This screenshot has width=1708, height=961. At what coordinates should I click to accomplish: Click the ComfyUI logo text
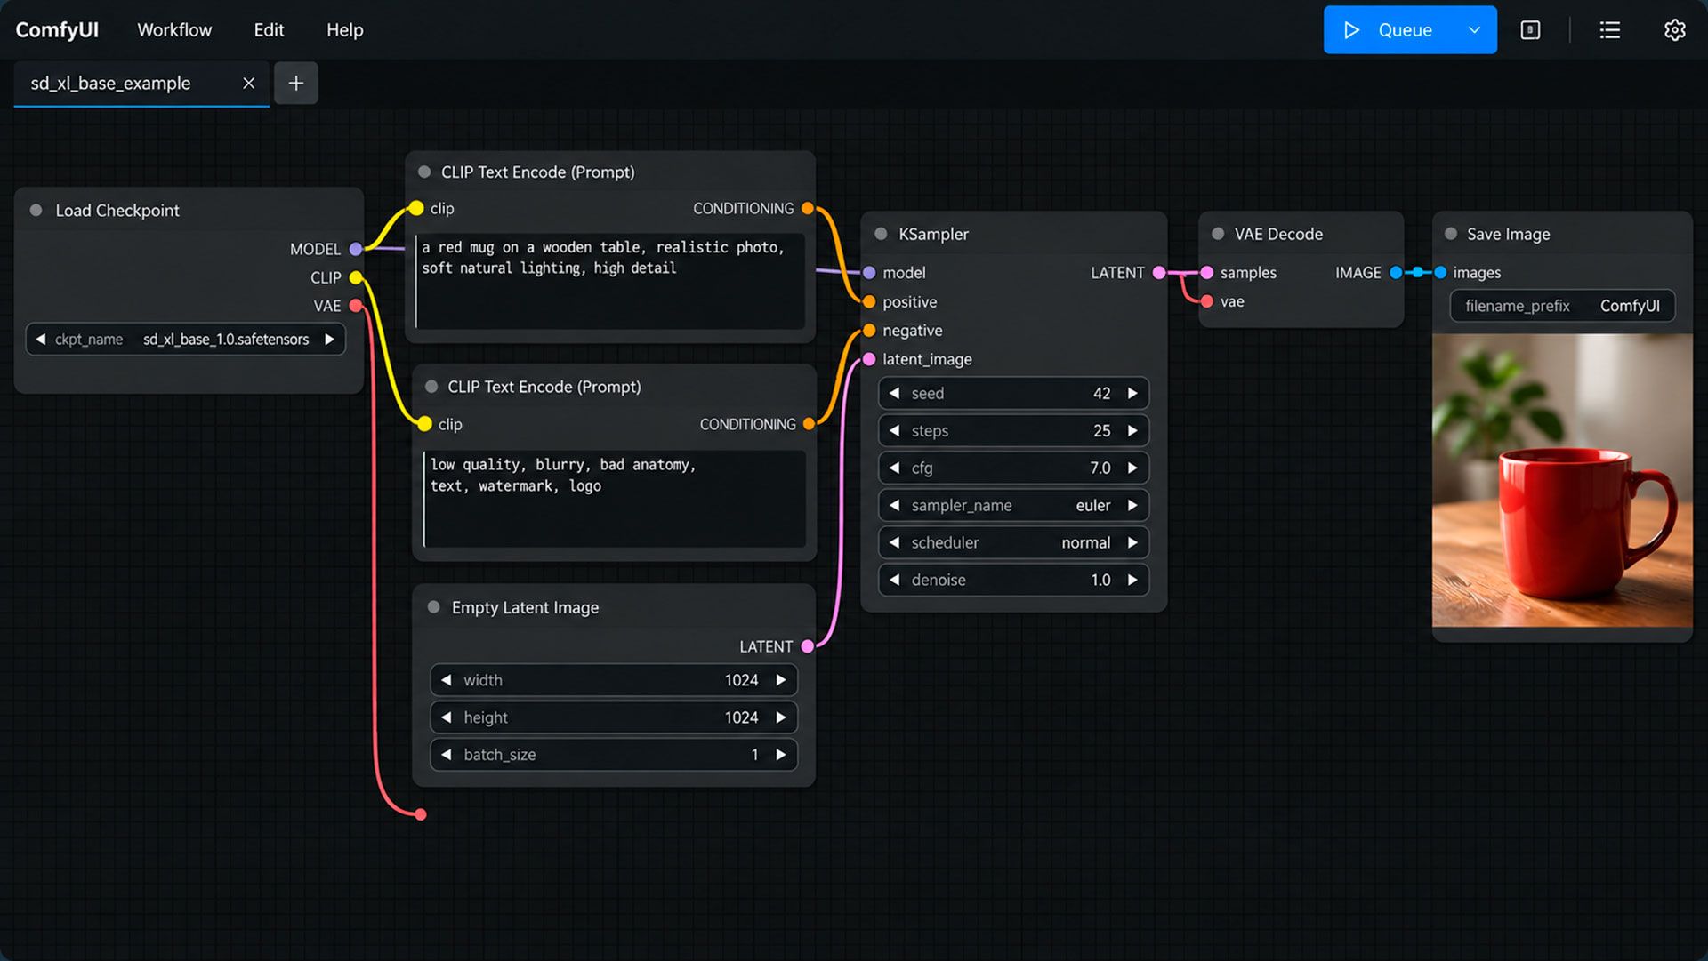click(x=57, y=30)
